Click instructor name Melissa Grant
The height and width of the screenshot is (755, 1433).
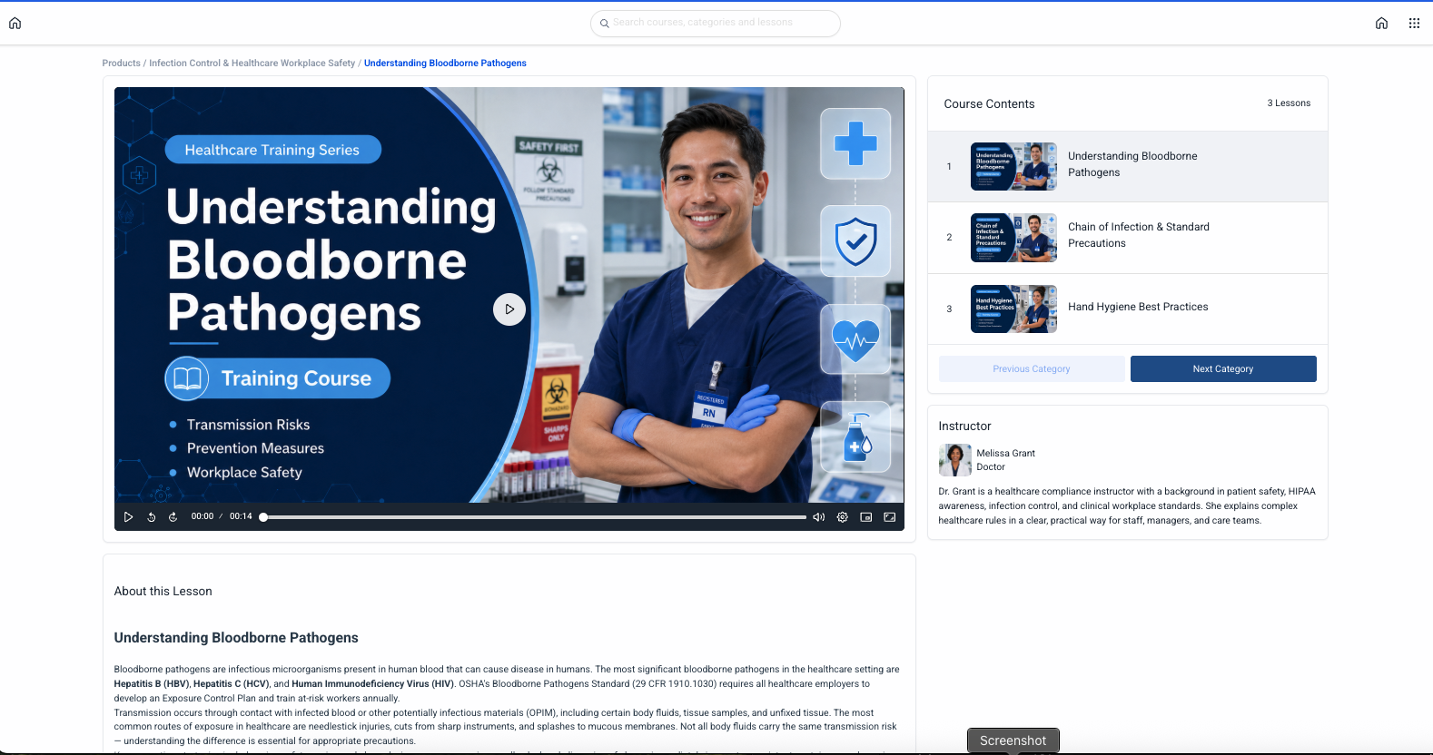point(1005,453)
